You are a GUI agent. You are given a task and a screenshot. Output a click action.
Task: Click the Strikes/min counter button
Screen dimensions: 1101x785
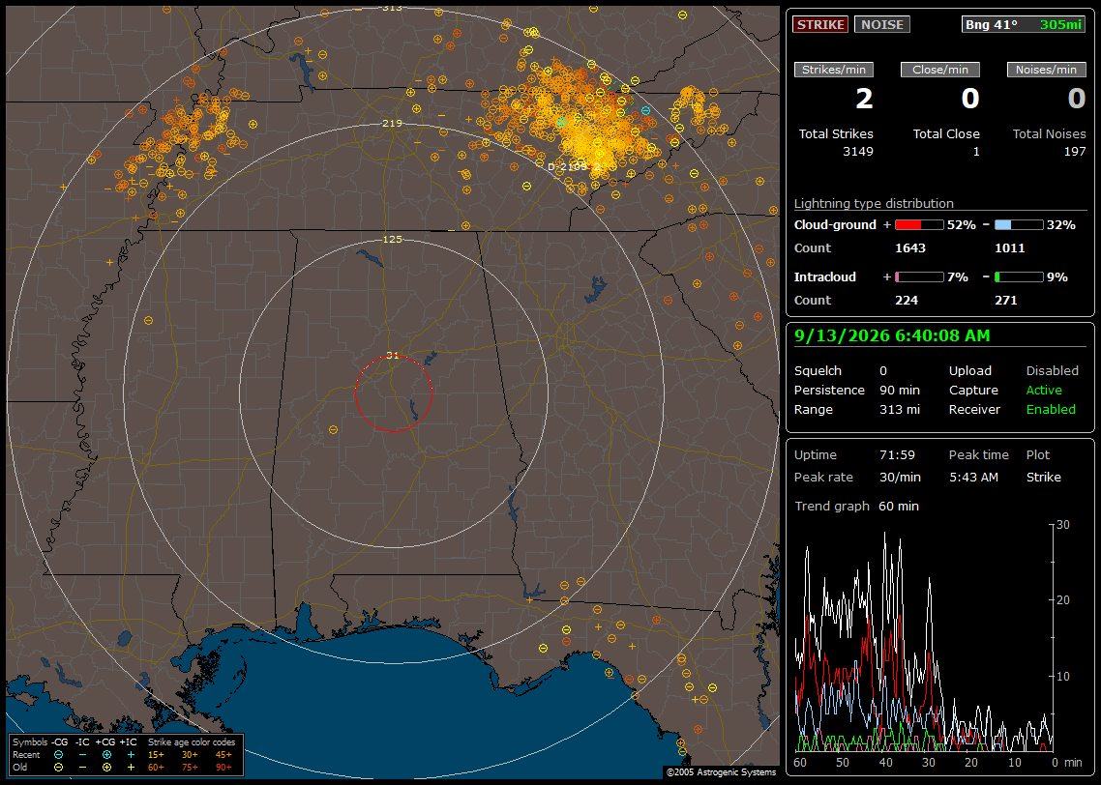coord(834,70)
